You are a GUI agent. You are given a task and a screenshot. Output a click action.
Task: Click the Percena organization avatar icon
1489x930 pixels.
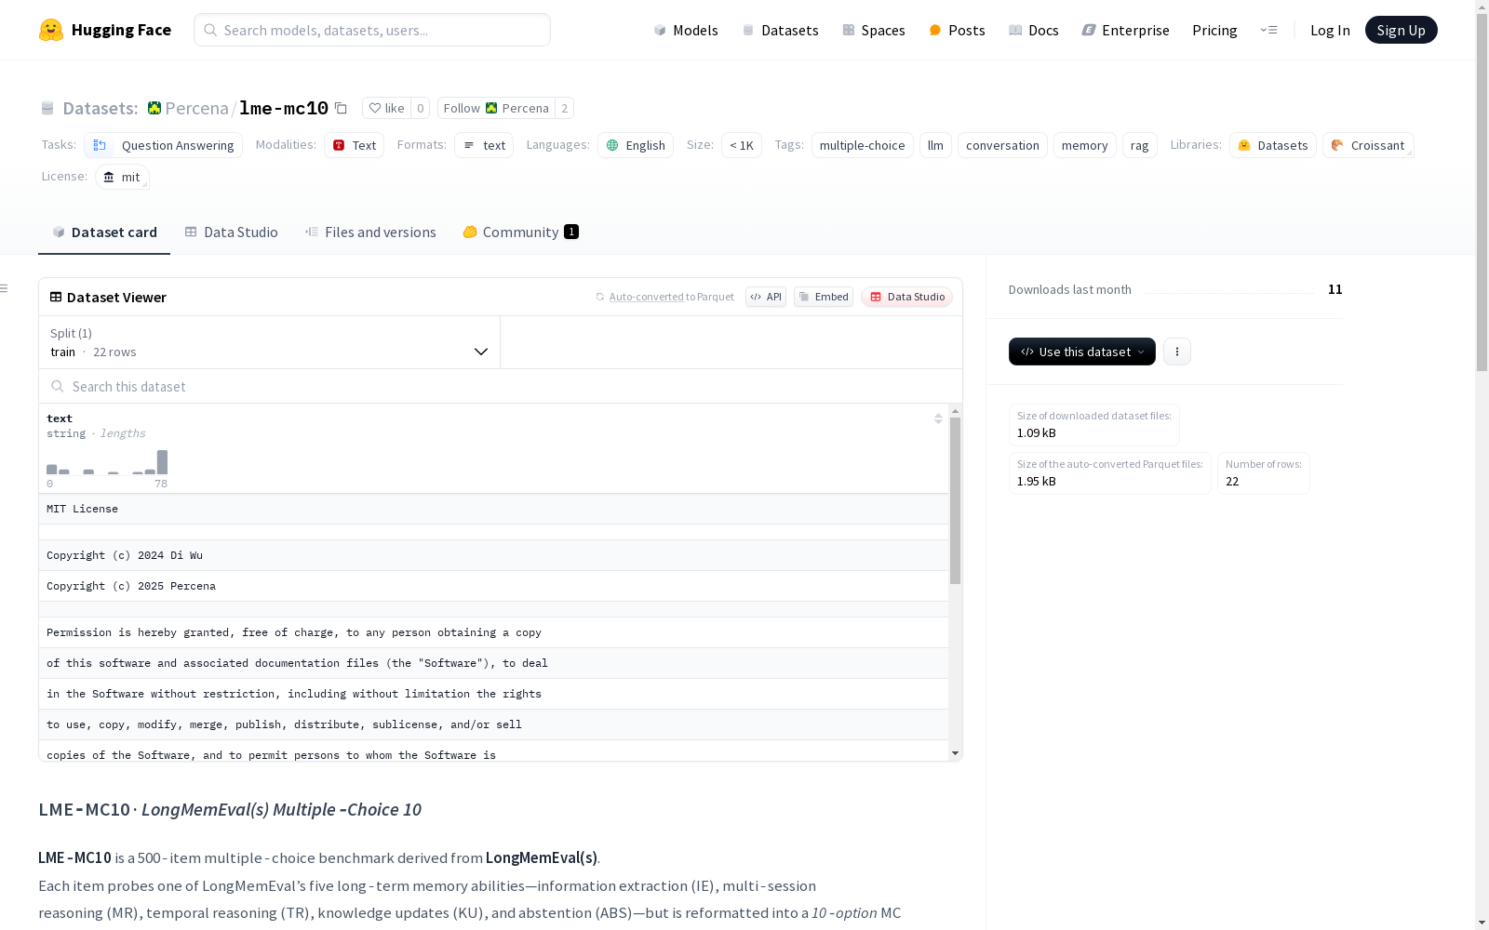coord(154,108)
